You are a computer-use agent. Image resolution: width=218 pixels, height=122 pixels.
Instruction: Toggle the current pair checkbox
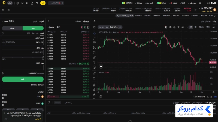click(71, 102)
